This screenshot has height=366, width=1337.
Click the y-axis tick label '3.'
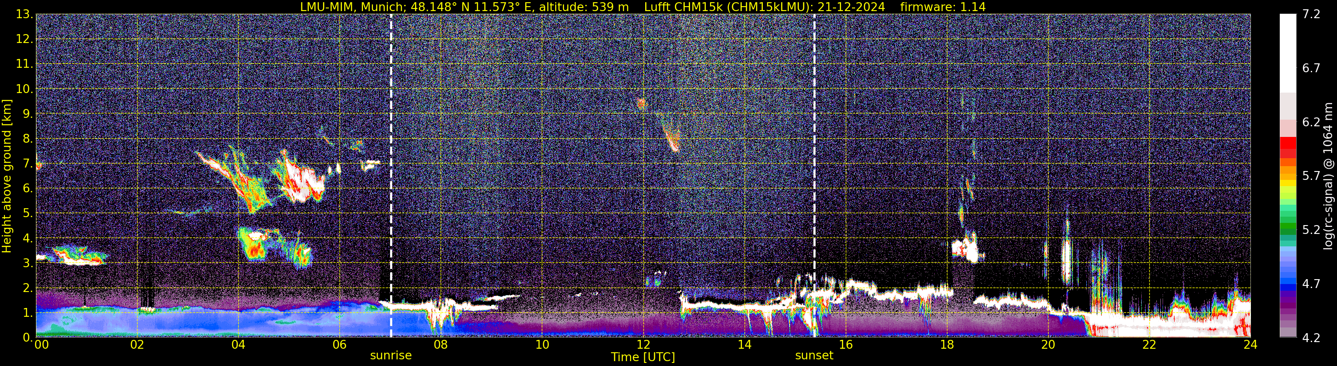[x=28, y=263]
